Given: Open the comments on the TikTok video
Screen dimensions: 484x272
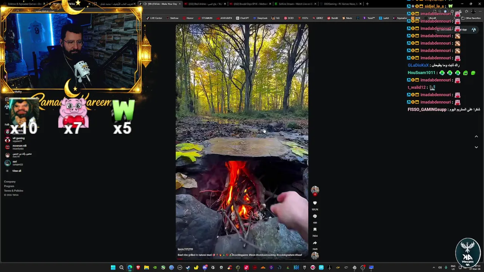Looking at the screenshot, I should (x=315, y=216).
